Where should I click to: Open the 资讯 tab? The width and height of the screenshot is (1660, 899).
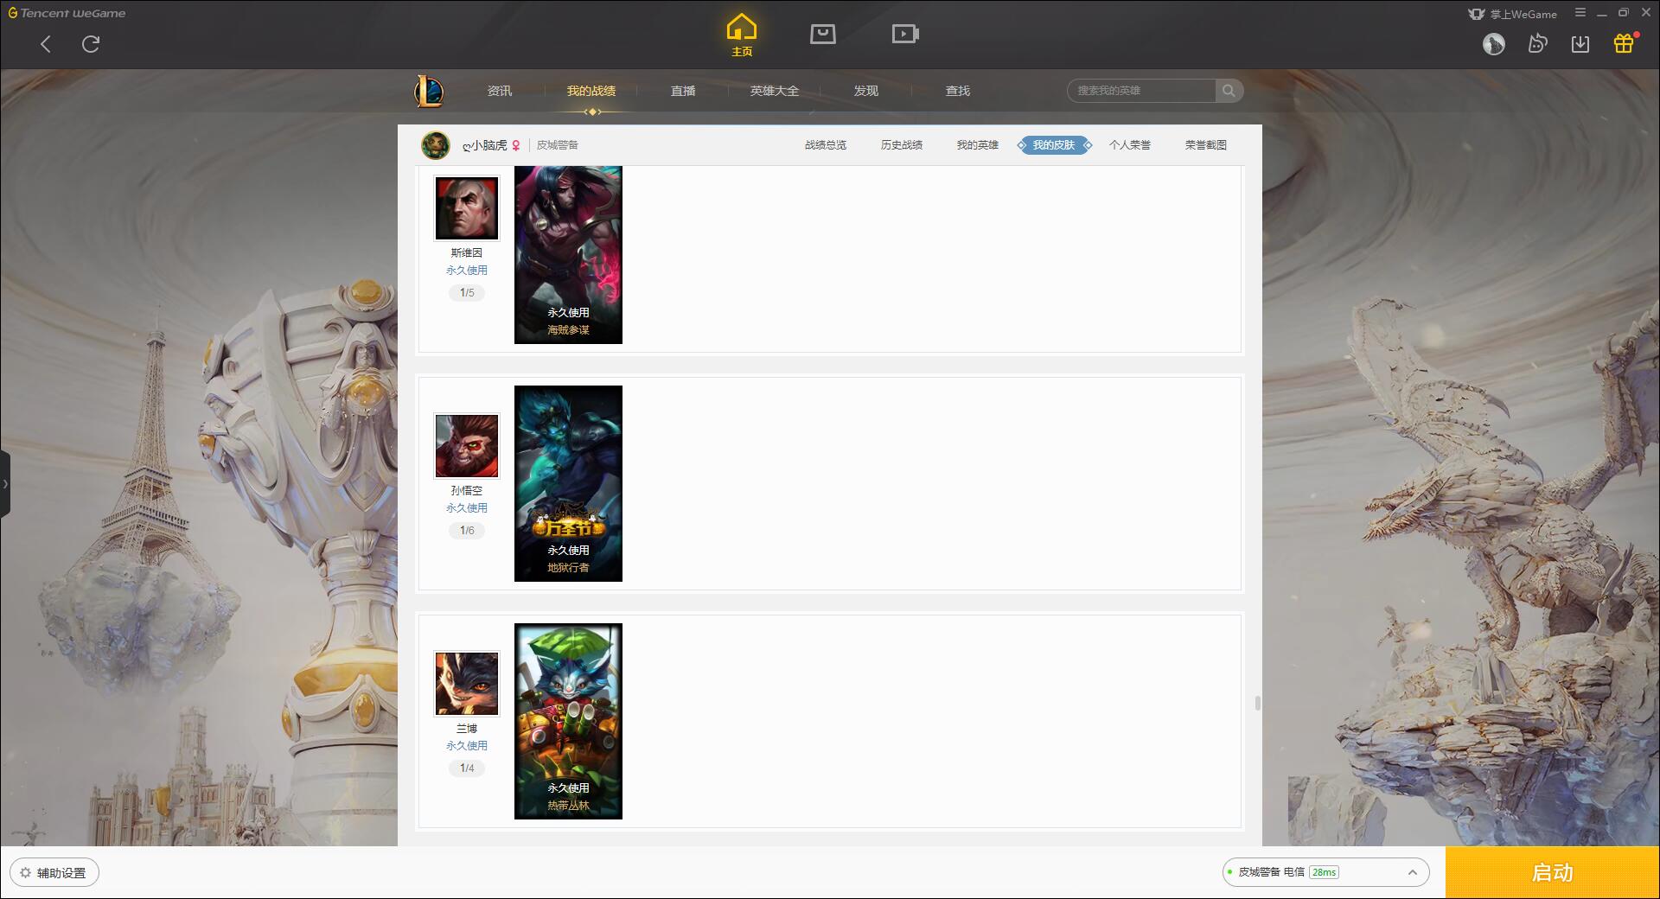pyautogui.click(x=500, y=91)
